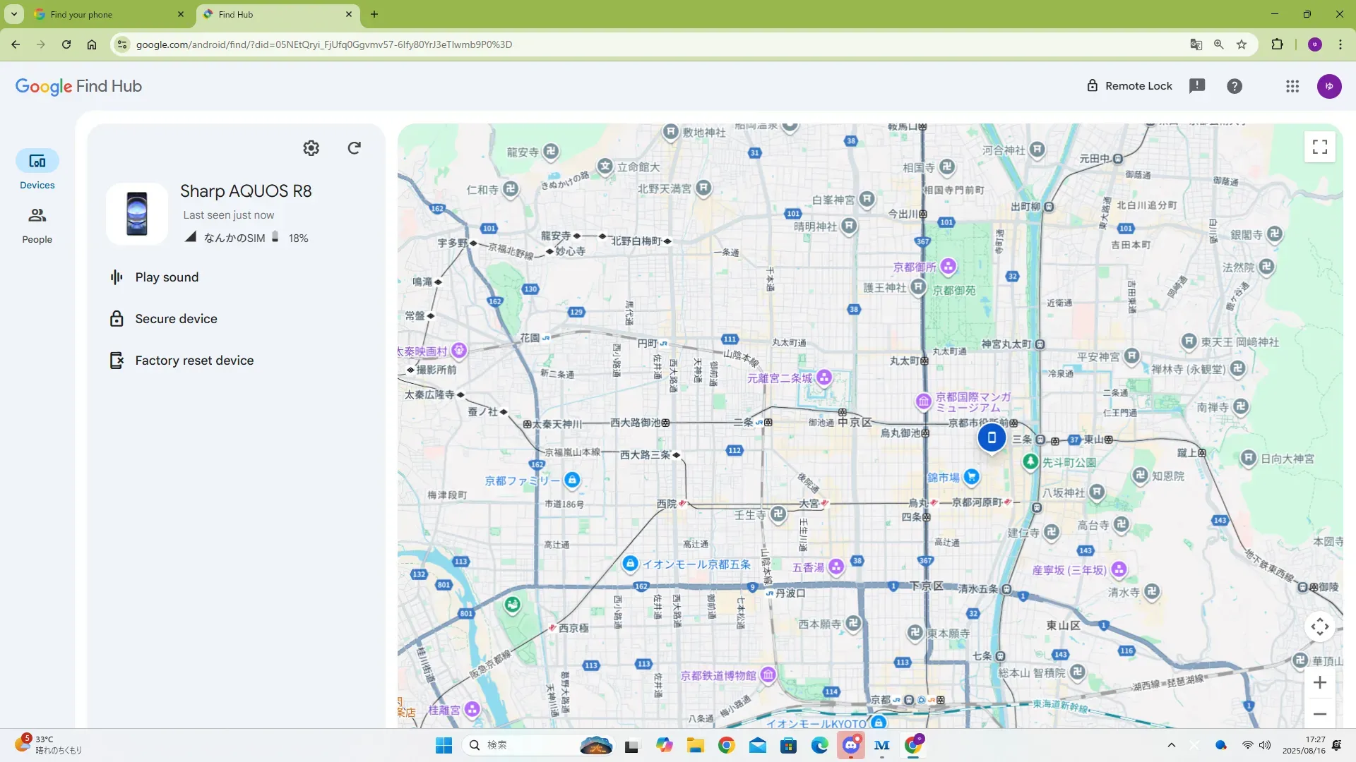Open the People sidebar tab
Viewport: 1356px width, 762px height.
[37, 224]
